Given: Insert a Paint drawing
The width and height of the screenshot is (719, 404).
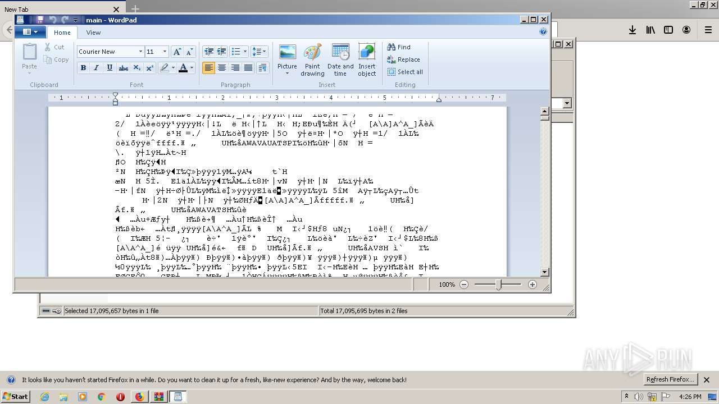Looking at the screenshot, I should point(312,59).
